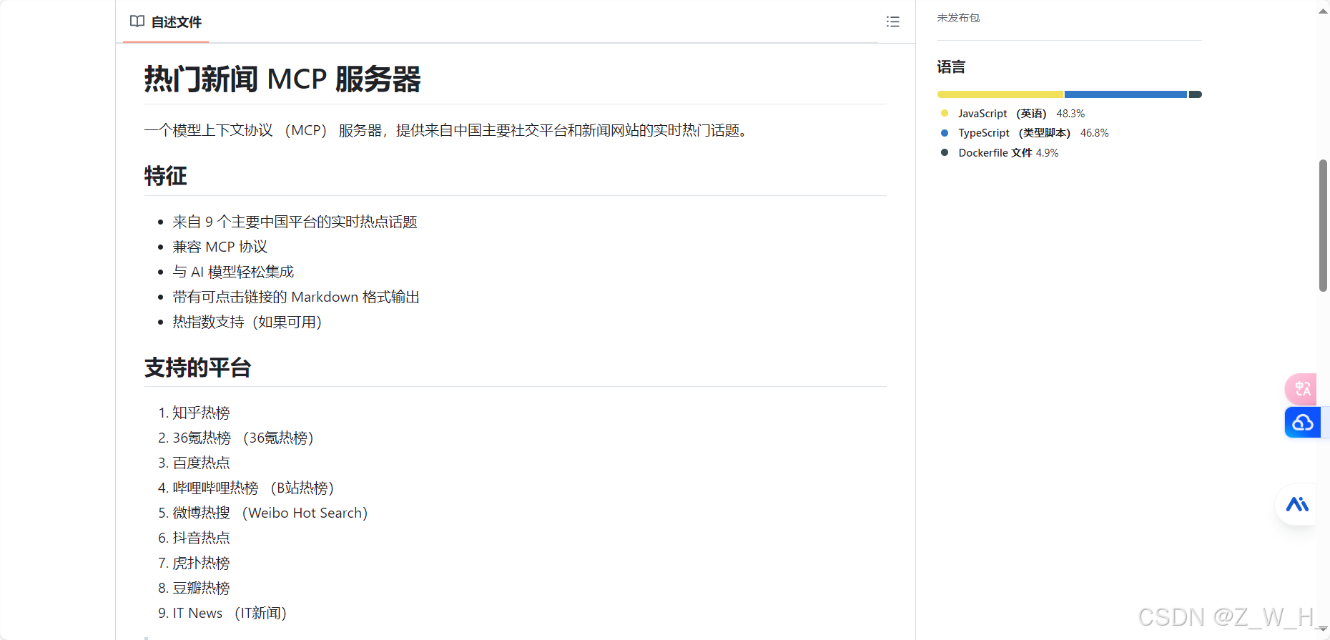Click list item 百度热点

(x=201, y=463)
